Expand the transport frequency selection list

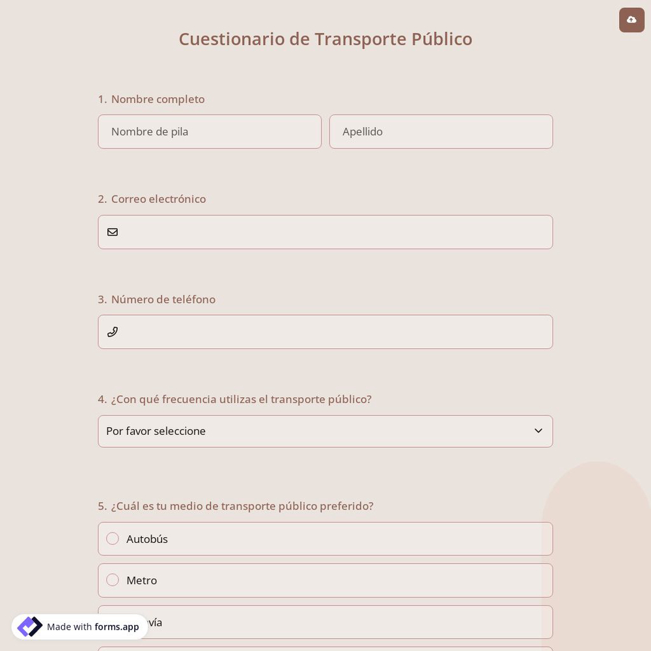click(x=325, y=431)
